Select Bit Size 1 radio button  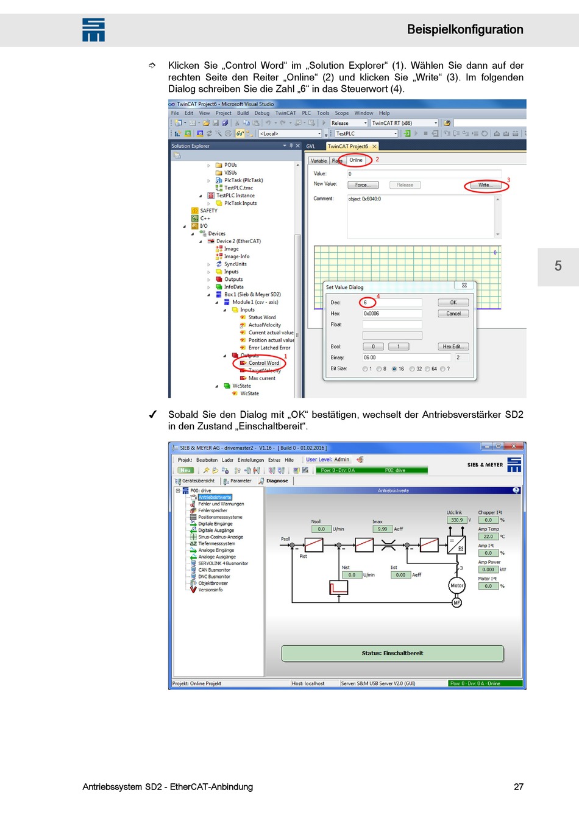coord(365,369)
